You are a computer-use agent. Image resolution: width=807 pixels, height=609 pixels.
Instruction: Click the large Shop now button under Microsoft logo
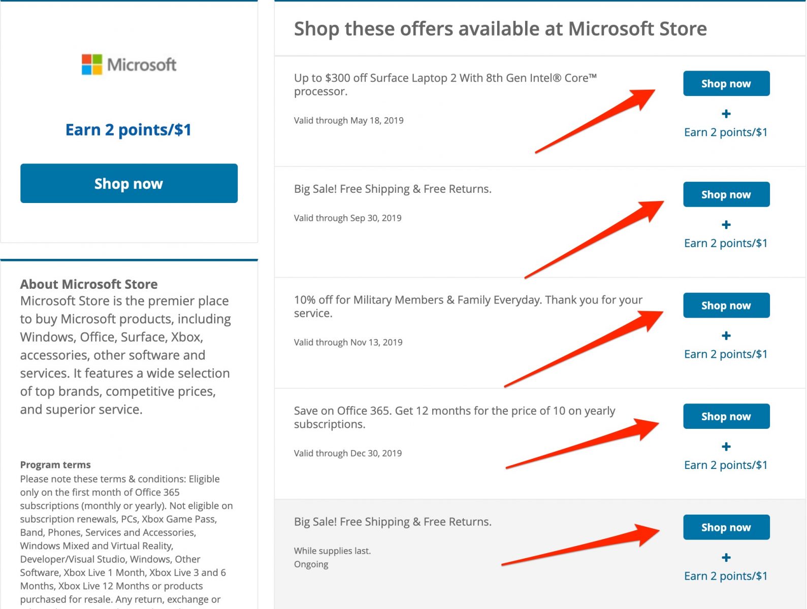[x=129, y=183]
